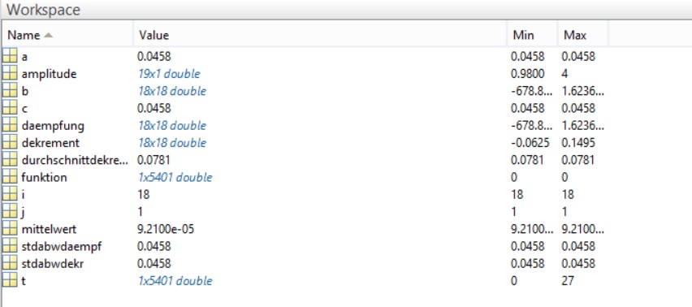Select the Workspace panel title
This screenshot has width=692, height=307.
[x=43, y=10]
